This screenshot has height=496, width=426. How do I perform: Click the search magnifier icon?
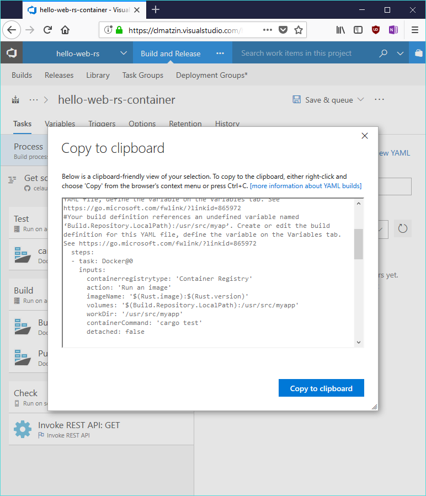pyautogui.click(x=384, y=53)
